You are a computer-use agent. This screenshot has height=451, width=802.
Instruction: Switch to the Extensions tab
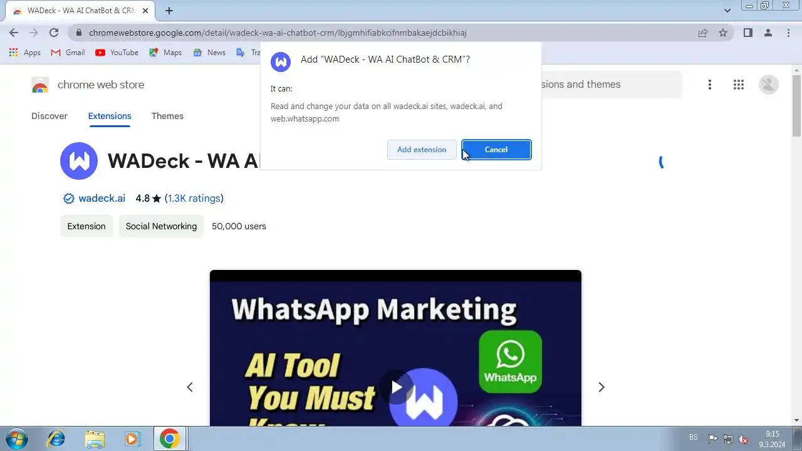(110, 116)
